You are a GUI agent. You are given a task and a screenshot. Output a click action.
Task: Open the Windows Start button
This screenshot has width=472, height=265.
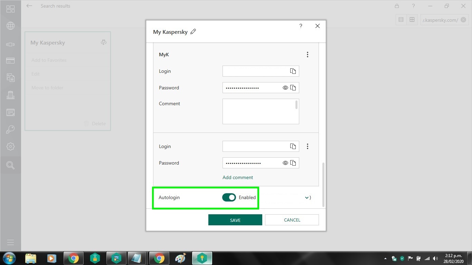click(x=9, y=258)
